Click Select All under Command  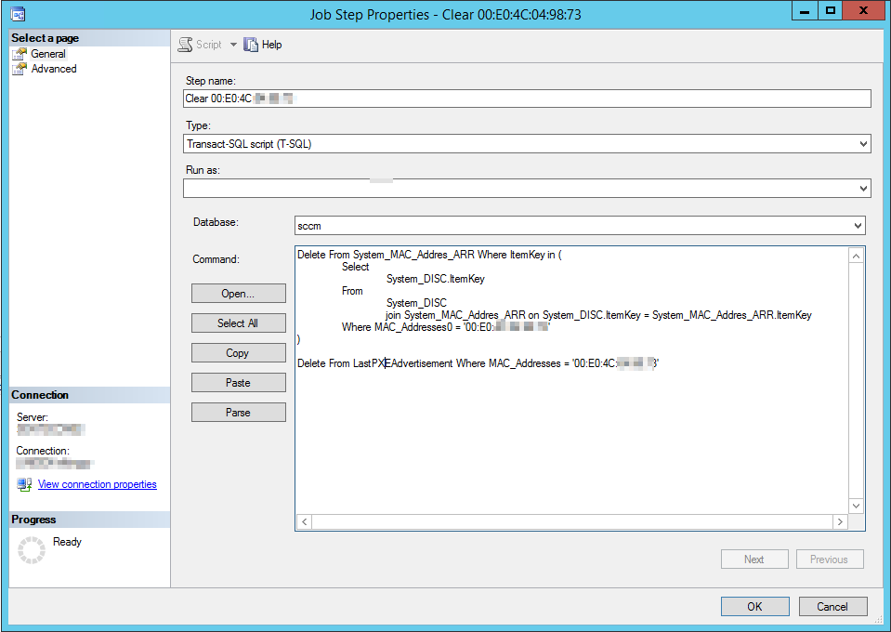(238, 323)
